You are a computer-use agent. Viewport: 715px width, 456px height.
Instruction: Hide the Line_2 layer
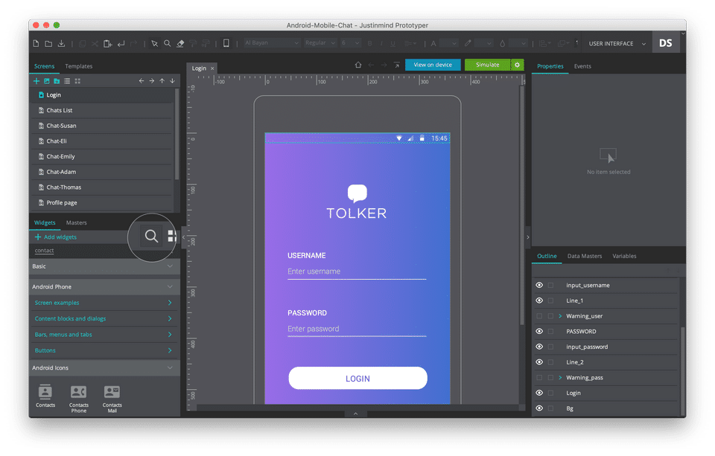coord(539,362)
